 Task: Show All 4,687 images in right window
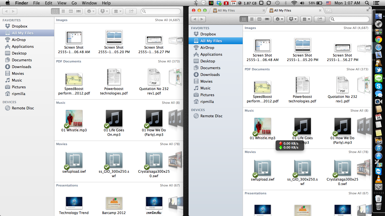tap(356, 28)
